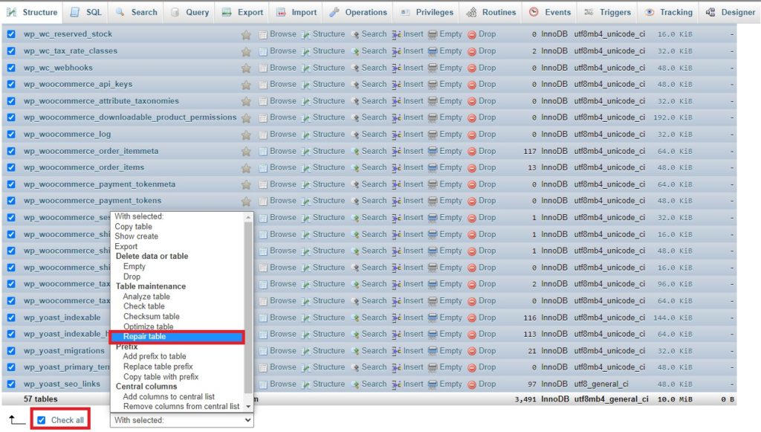
Task: Choose Repair table from dropdown list
Action: [177, 337]
